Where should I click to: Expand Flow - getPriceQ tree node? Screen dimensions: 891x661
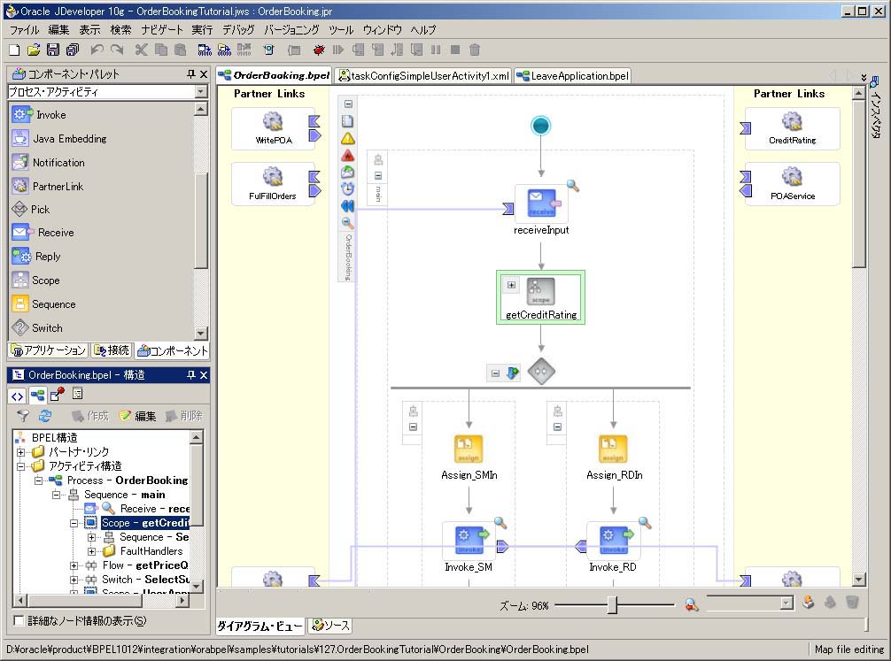74,565
